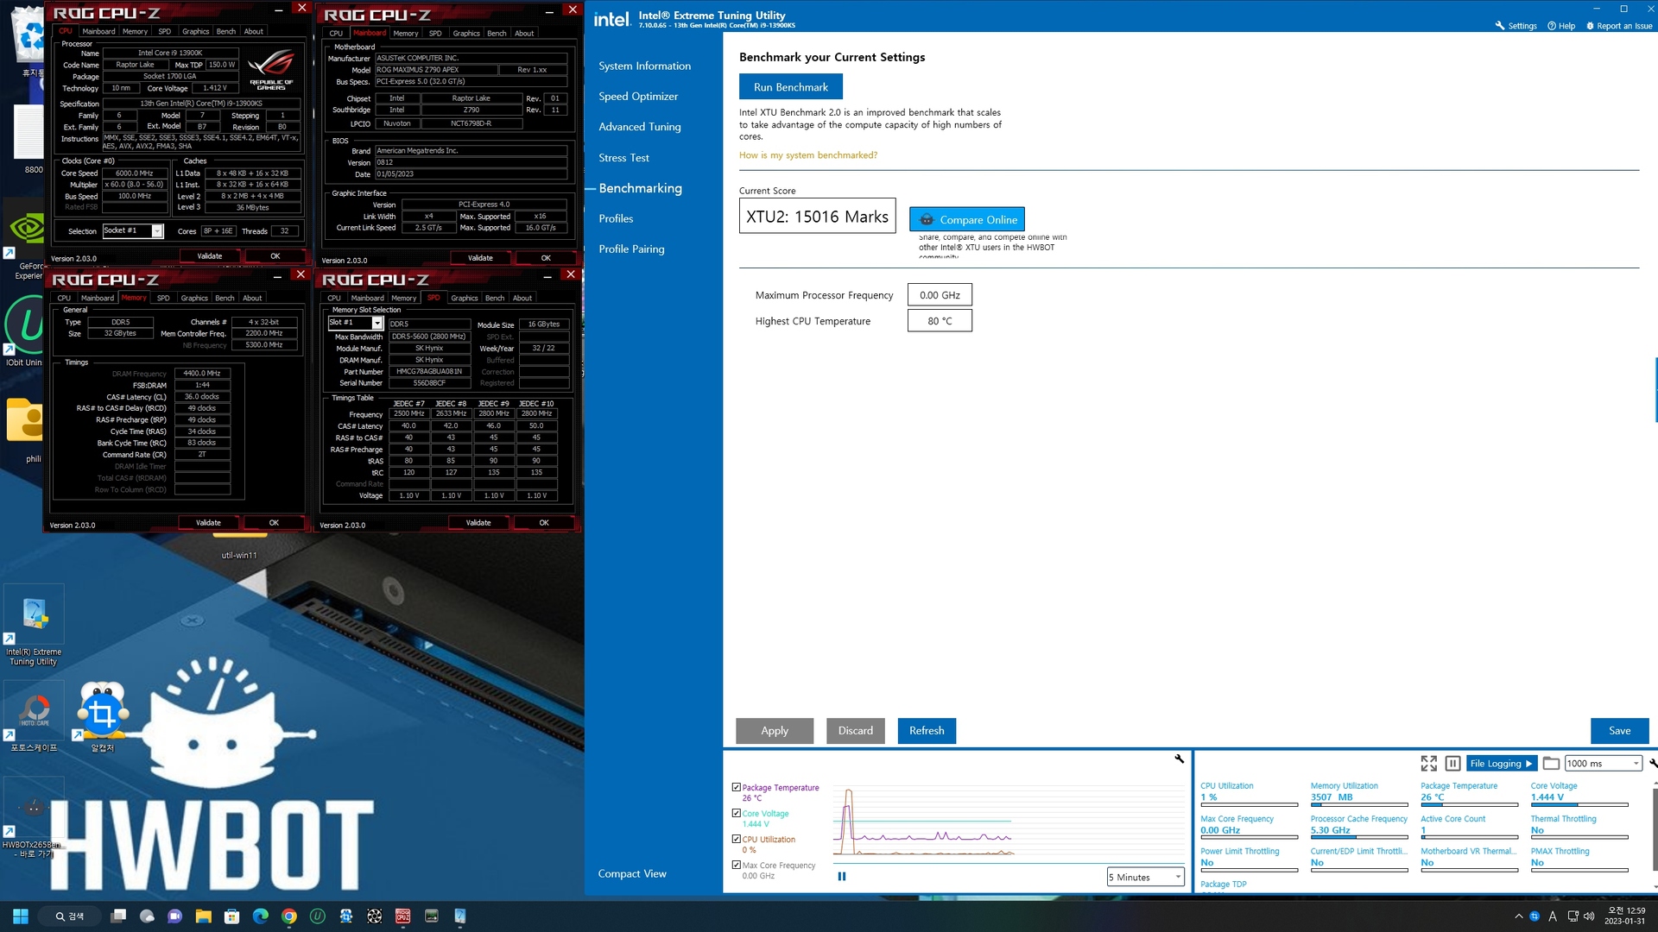Open Task View on taskbar
Viewport: 1658px width, 932px height.
click(x=118, y=916)
